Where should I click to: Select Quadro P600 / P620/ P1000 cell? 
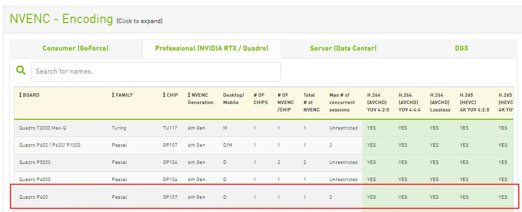[50, 145]
